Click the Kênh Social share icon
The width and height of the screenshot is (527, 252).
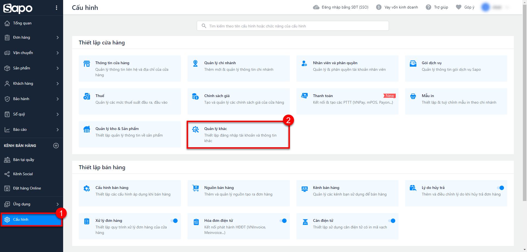coord(7,174)
